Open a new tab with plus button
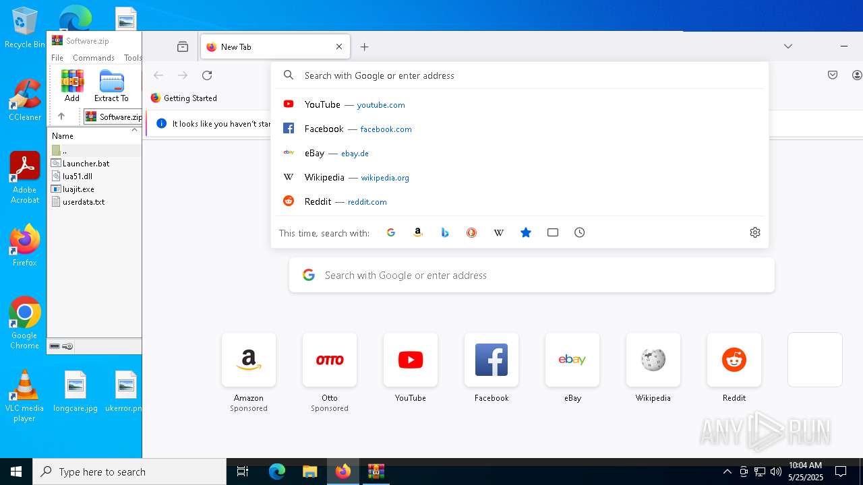The image size is (863, 485). (365, 46)
